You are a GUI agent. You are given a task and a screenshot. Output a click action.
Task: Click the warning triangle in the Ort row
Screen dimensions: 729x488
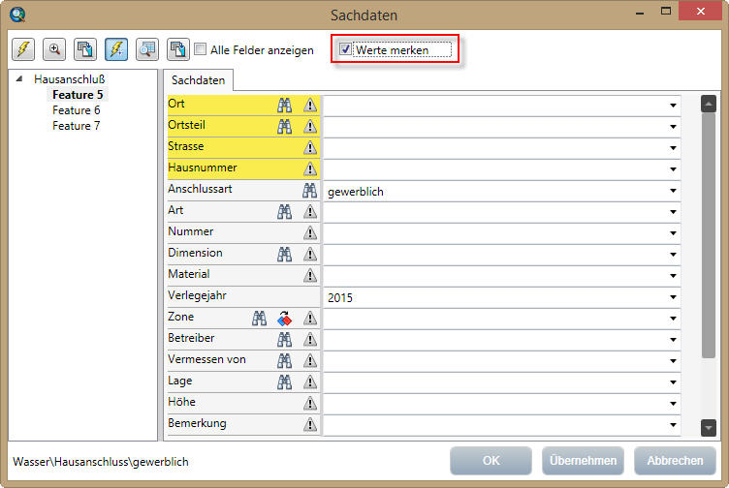(x=310, y=105)
